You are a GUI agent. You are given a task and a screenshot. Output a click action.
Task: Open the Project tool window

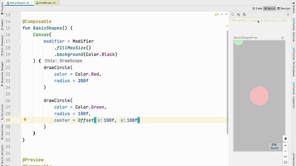tap(2, 8)
